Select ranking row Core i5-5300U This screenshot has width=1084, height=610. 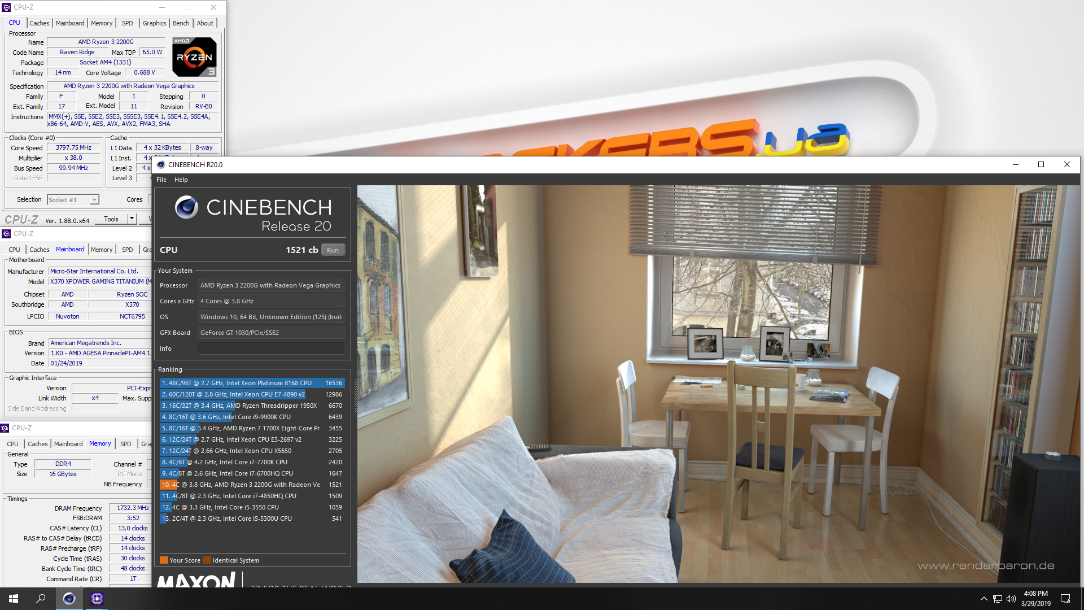[x=252, y=518]
